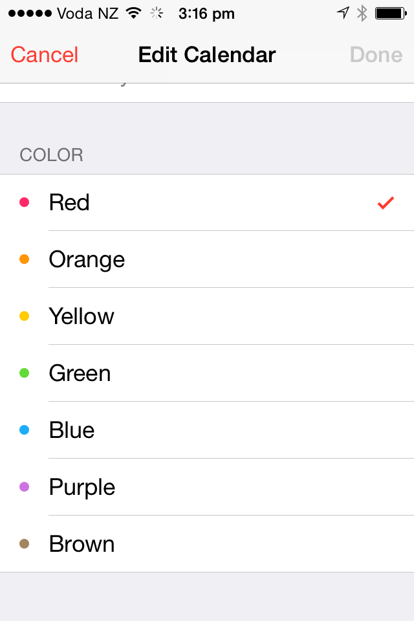This screenshot has width=414, height=621.
Task: Tap the Cancel button
Action: (x=45, y=55)
